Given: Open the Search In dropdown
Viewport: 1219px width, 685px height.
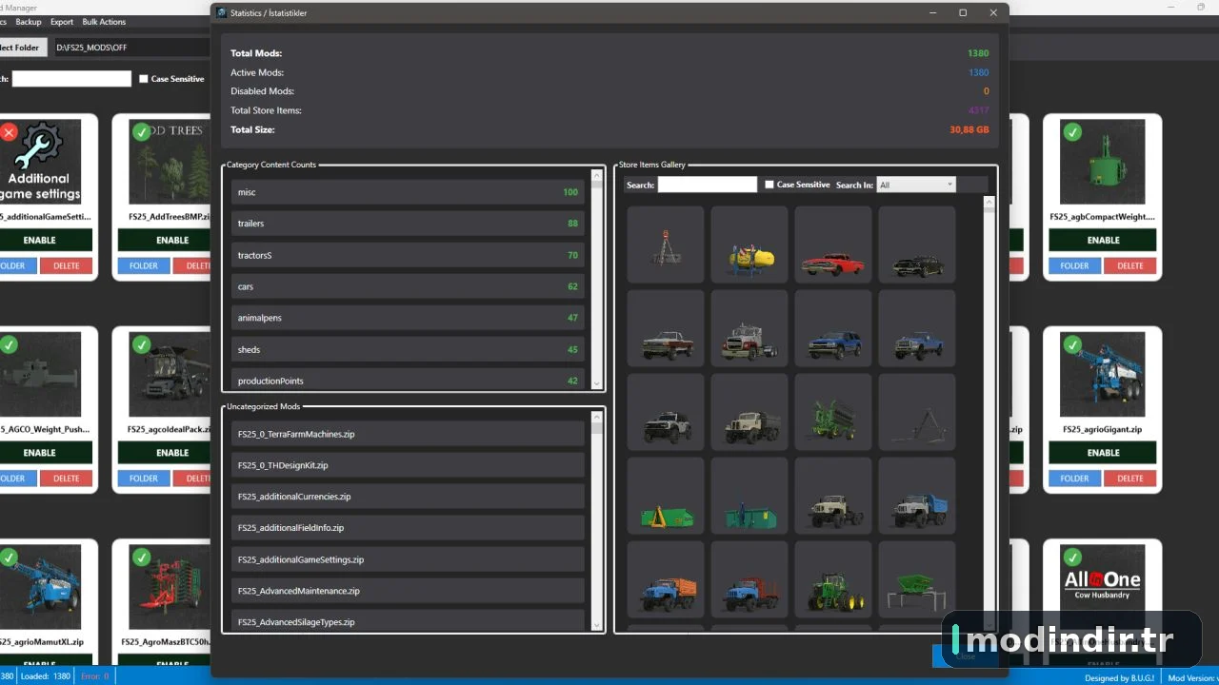Looking at the screenshot, I should coord(916,185).
